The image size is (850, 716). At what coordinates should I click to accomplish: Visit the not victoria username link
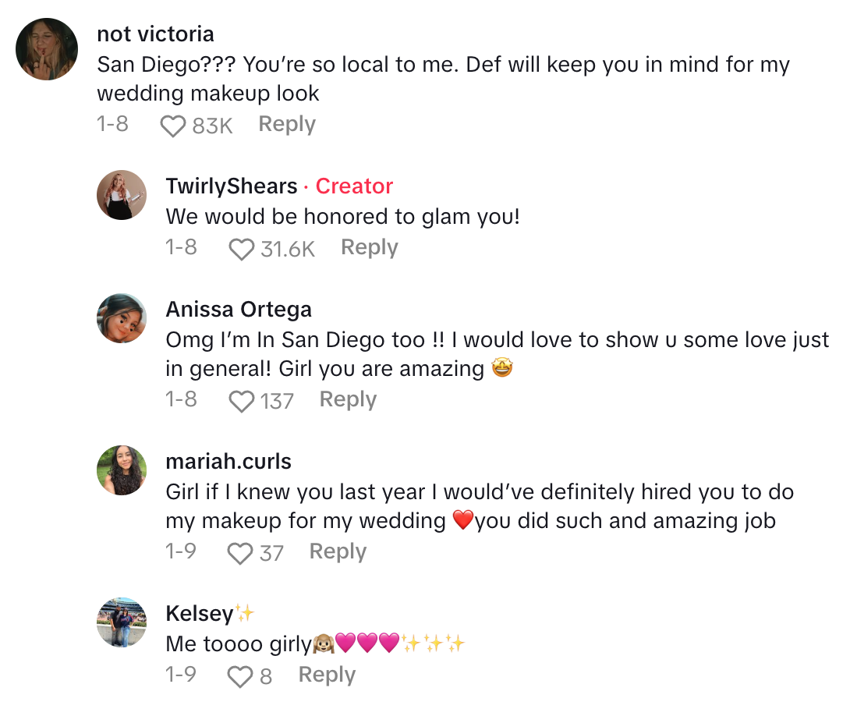(x=155, y=34)
